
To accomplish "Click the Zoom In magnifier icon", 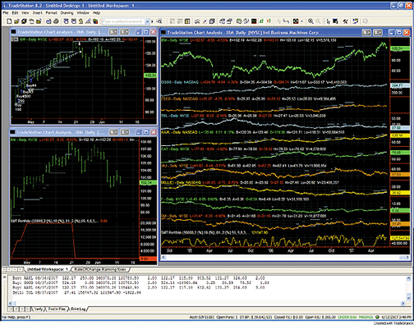I will point(310,21).
